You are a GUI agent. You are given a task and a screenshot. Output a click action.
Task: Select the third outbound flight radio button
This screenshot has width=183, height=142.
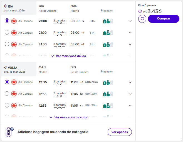(x=7, y=44)
